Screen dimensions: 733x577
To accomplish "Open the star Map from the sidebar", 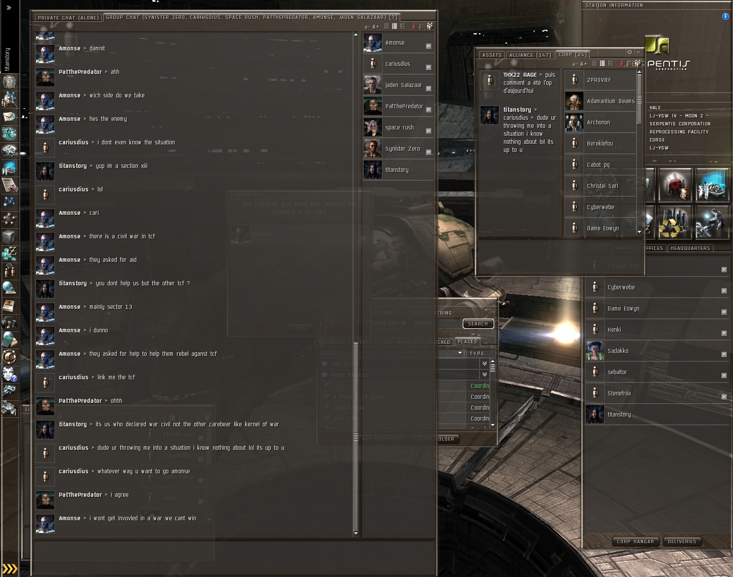I will pos(9,202).
